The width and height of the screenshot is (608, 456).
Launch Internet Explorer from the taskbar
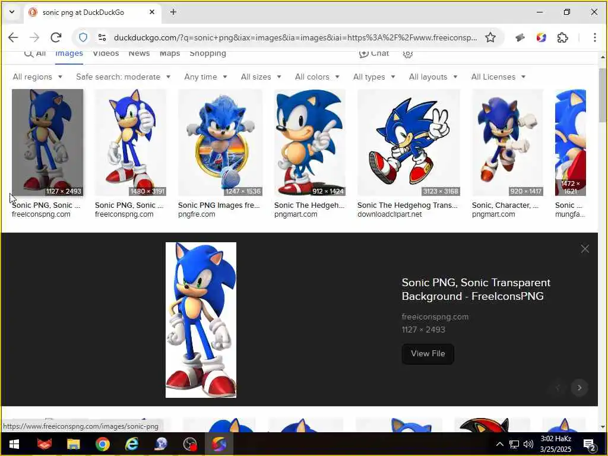[x=132, y=444]
